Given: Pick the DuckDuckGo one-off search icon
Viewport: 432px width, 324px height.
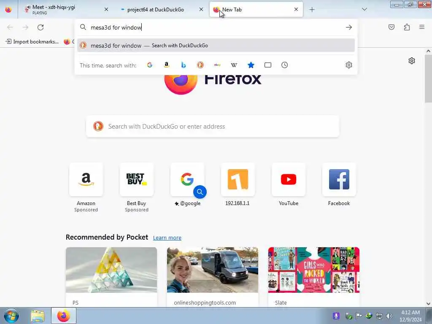Looking at the screenshot, I should coord(200,65).
